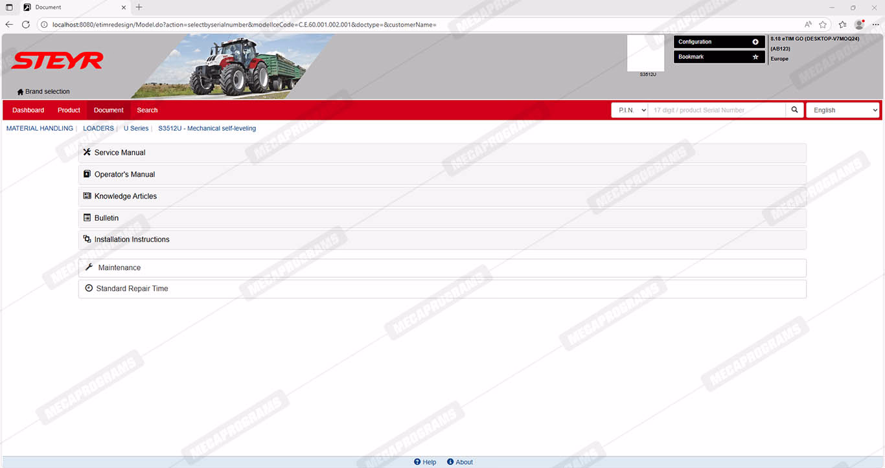Focus the product serial number input field

point(717,110)
